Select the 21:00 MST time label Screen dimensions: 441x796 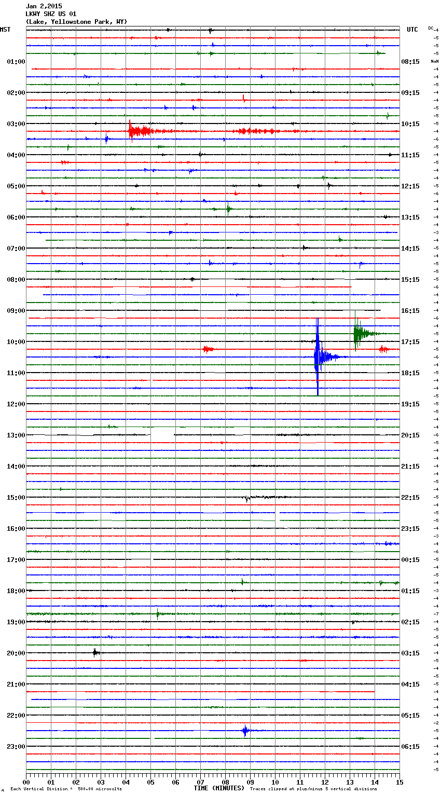coord(16,684)
